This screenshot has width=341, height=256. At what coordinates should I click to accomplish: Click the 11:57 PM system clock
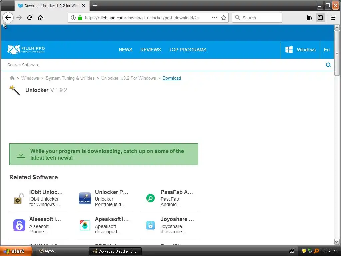pyautogui.click(x=329, y=251)
